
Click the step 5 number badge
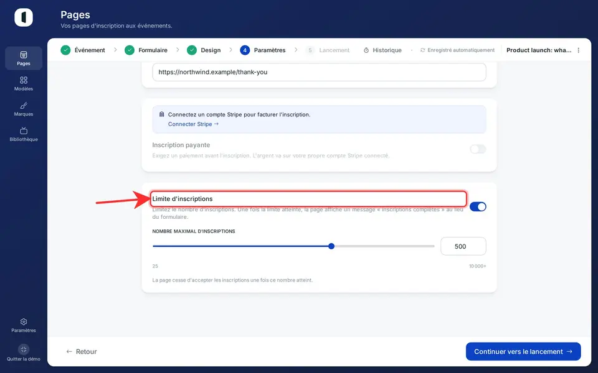(x=310, y=50)
